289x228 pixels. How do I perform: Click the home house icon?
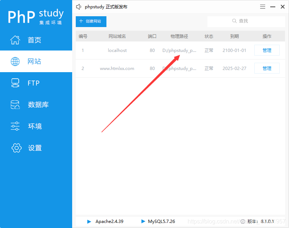pos(15,40)
